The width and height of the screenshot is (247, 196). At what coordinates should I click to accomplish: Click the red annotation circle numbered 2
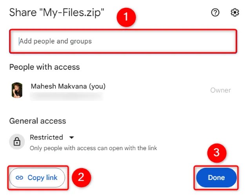[81, 177]
